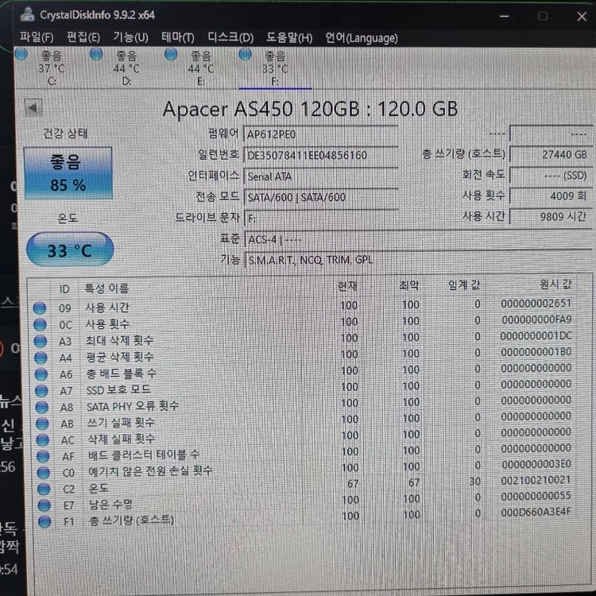Click status icon for A8 SATA PHY 오류 횟수
This screenshot has height=596, width=596.
coord(42,407)
